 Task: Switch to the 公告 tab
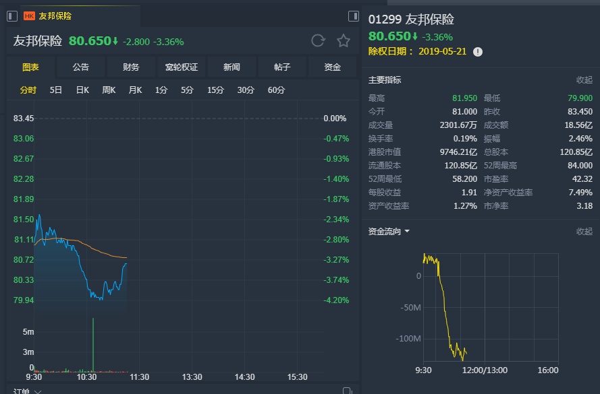(80, 67)
